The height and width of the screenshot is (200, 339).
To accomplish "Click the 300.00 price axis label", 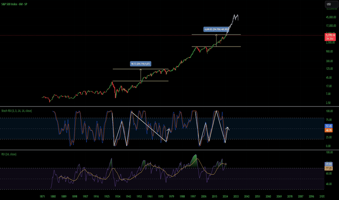I will 330,61.
